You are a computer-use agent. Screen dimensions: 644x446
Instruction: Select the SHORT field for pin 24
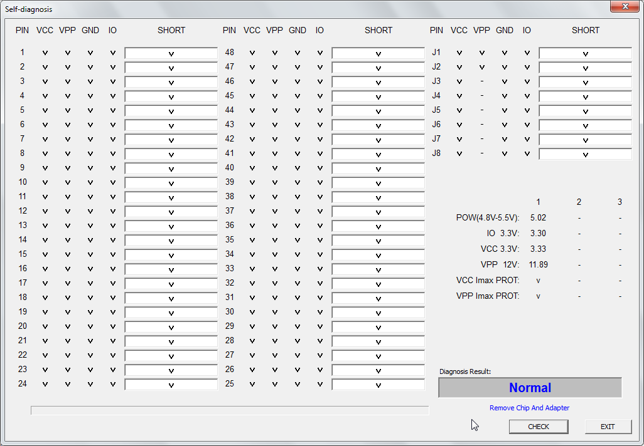171,385
